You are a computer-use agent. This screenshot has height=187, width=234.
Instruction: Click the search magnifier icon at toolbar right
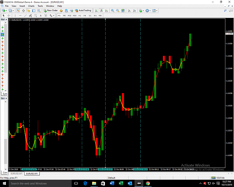[x=225, y=10]
